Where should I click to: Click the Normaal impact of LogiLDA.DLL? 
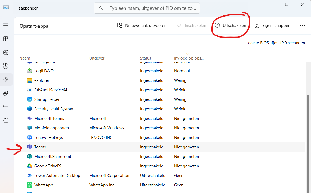pos(182,71)
